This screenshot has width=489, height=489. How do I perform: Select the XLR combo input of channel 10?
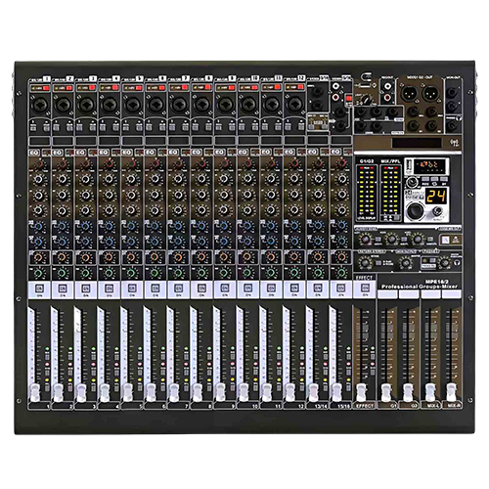(x=248, y=105)
